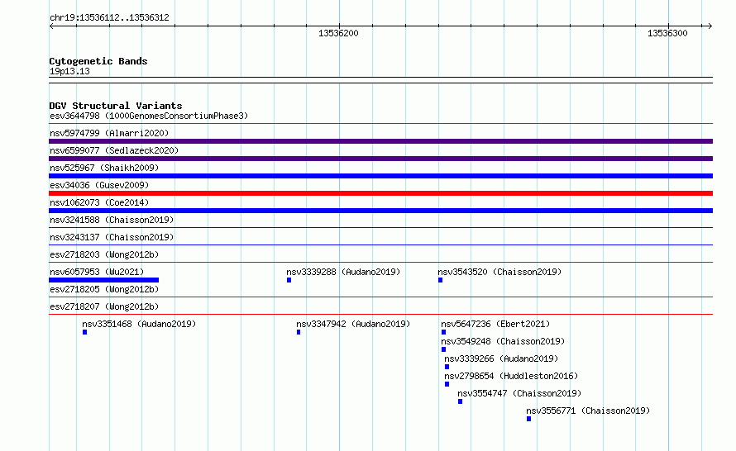Viewport: 736px width, 451px height.
Task: Click the nsv3339288 (Audano2019) blue marker
Action: [289, 280]
